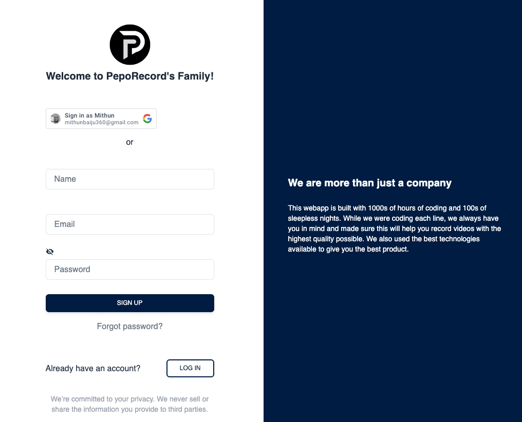Image resolution: width=522 pixels, height=422 pixels.
Task: Click Mithun's profile avatar thumbnail
Action: coord(55,119)
